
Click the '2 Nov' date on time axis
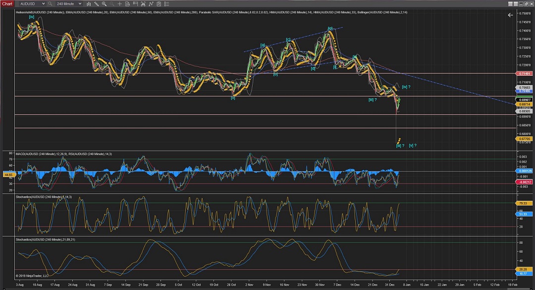coord(249,285)
